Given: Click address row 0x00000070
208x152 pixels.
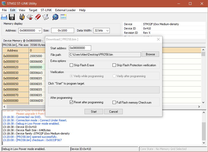Looking at the screenshot, I should coord(16,95).
